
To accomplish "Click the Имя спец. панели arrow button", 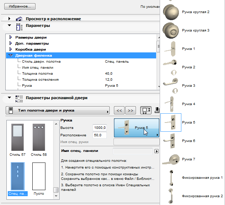I will 157,151.
